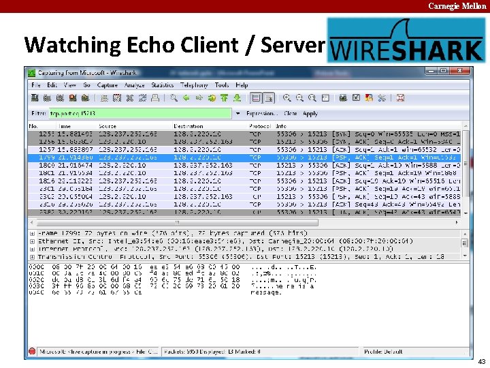Edit display filters toolbar icon
The height and width of the screenshot is (368, 490).
pos(356,98)
